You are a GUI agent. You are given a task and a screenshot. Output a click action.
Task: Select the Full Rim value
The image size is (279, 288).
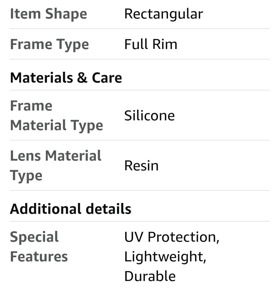pyautogui.click(x=151, y=44)
